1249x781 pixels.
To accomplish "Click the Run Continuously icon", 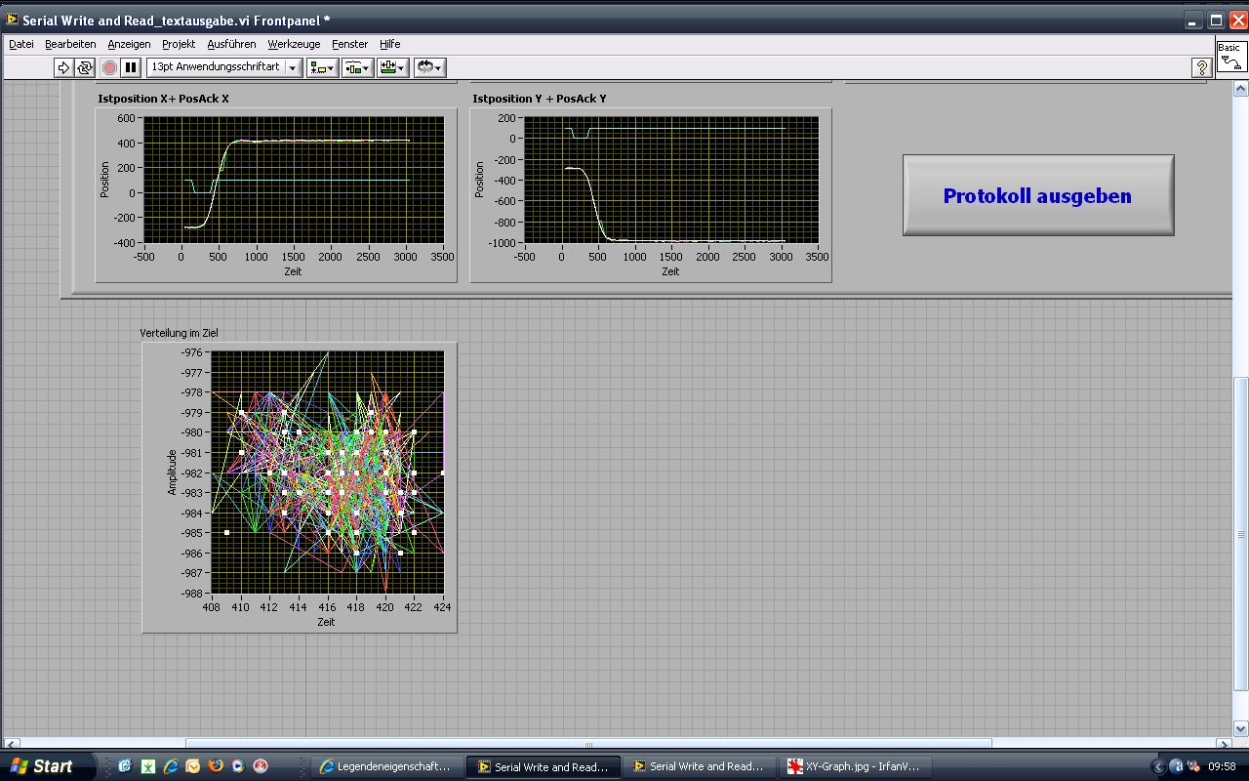I will click(85, 67).
